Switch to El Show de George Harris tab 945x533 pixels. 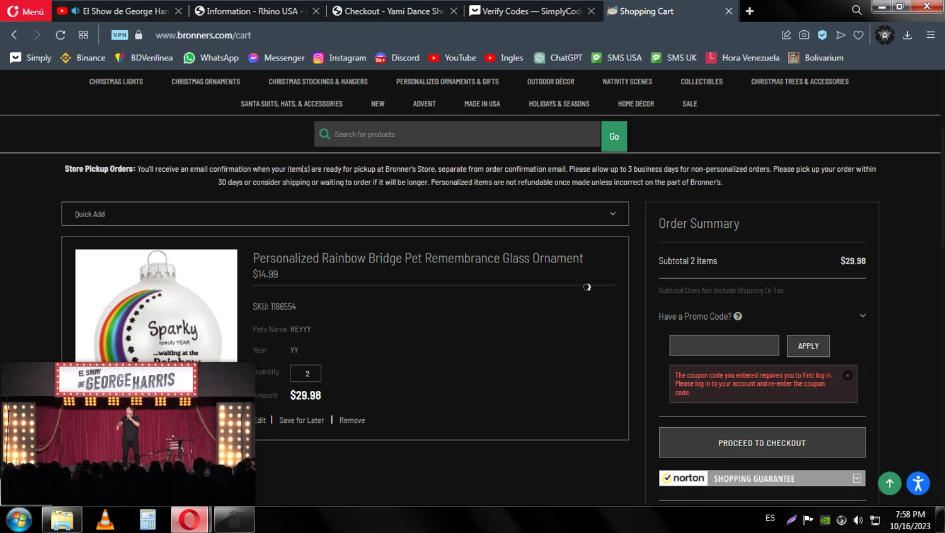pos(120,11)
